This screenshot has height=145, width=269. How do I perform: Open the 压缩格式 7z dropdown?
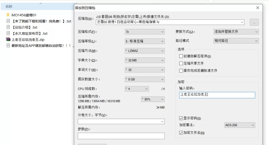pos(144,32)
